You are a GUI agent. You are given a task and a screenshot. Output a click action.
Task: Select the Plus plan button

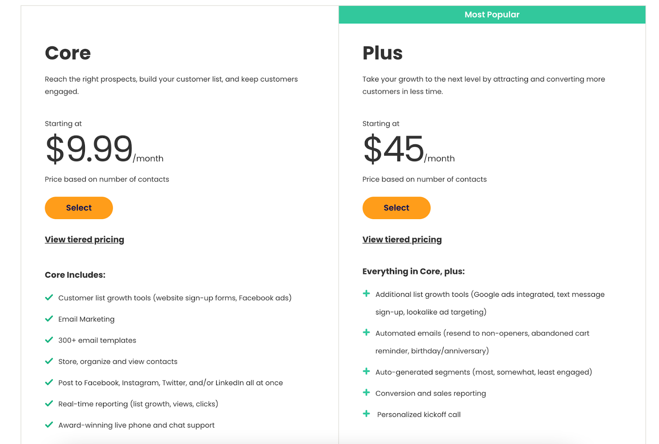[396, 208]
